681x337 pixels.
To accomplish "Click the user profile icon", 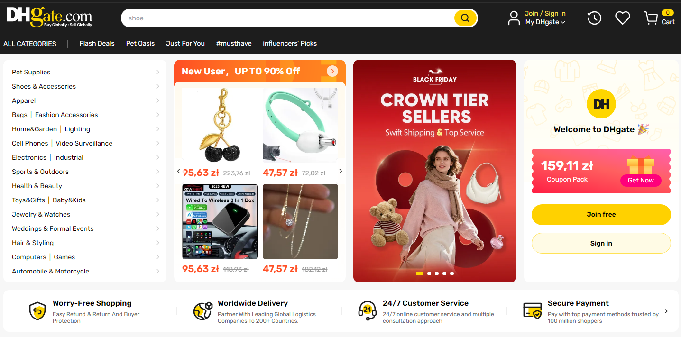I will coord(514,18).
